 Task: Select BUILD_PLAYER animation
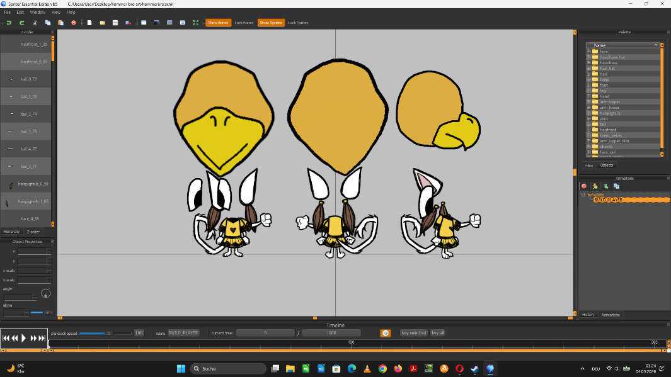(631, 200)
